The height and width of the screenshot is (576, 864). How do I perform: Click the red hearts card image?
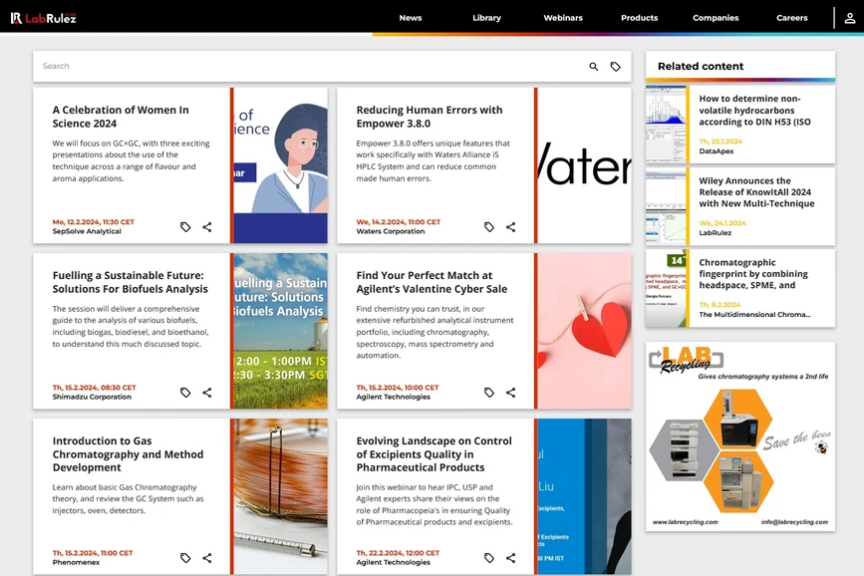coord(584,331)
